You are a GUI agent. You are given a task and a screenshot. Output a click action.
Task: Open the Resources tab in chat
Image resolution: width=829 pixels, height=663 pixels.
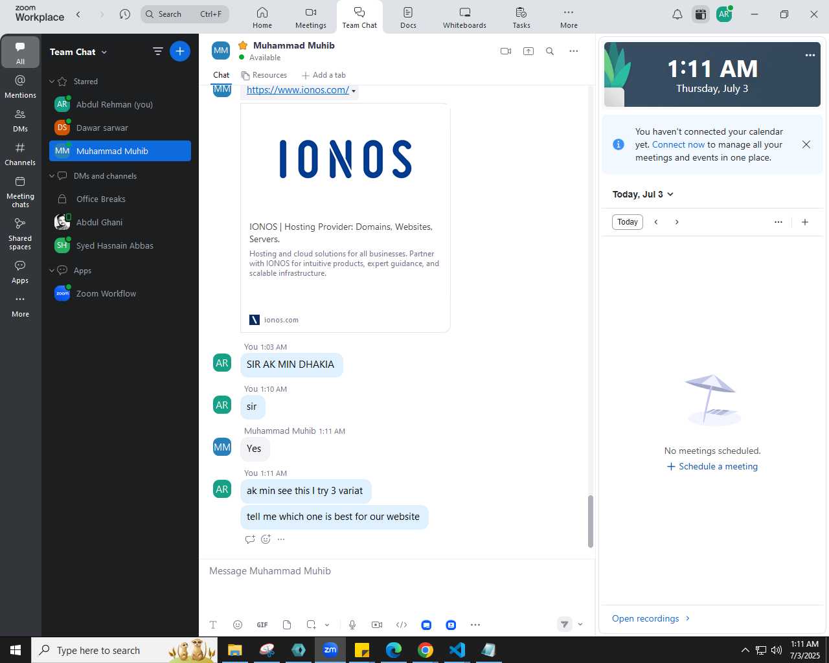click(264, 75)
